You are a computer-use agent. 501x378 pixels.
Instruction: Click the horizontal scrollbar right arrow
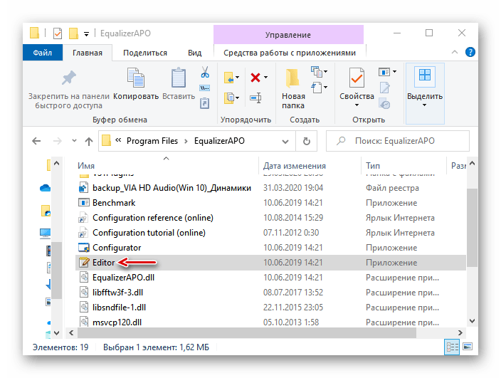coord(460,332)
